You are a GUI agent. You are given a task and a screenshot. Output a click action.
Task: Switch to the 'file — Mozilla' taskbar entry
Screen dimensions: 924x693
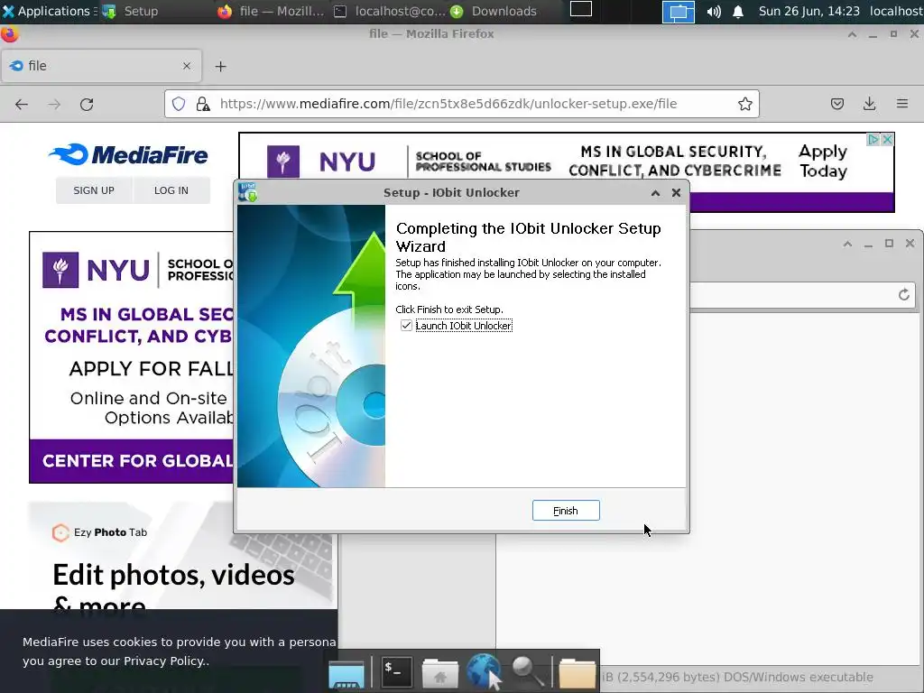(271, 11)
